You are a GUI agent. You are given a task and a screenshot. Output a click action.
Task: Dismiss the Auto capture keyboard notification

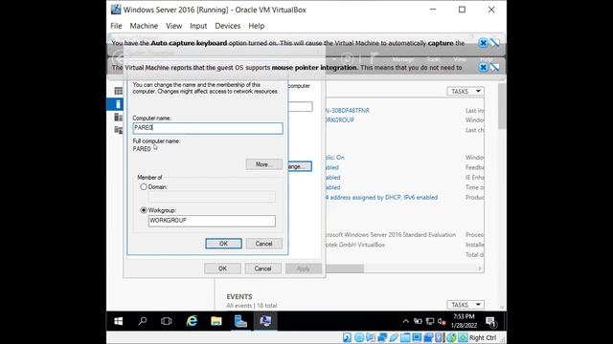tap(483, 43)
